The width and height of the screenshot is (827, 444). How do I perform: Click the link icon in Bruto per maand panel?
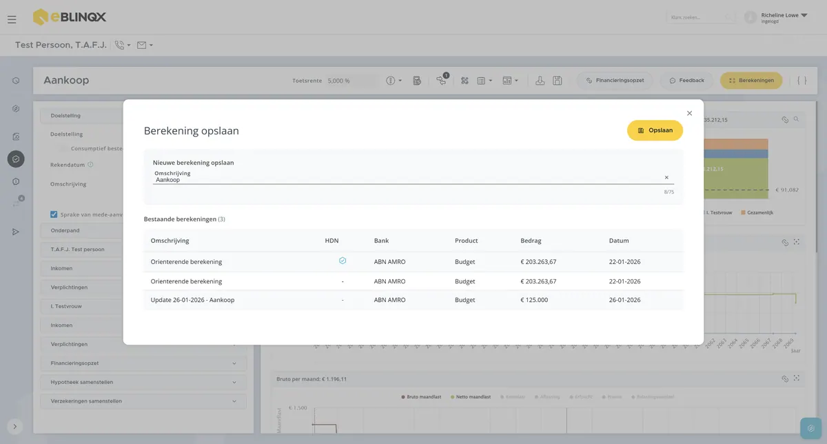(784, 379)
